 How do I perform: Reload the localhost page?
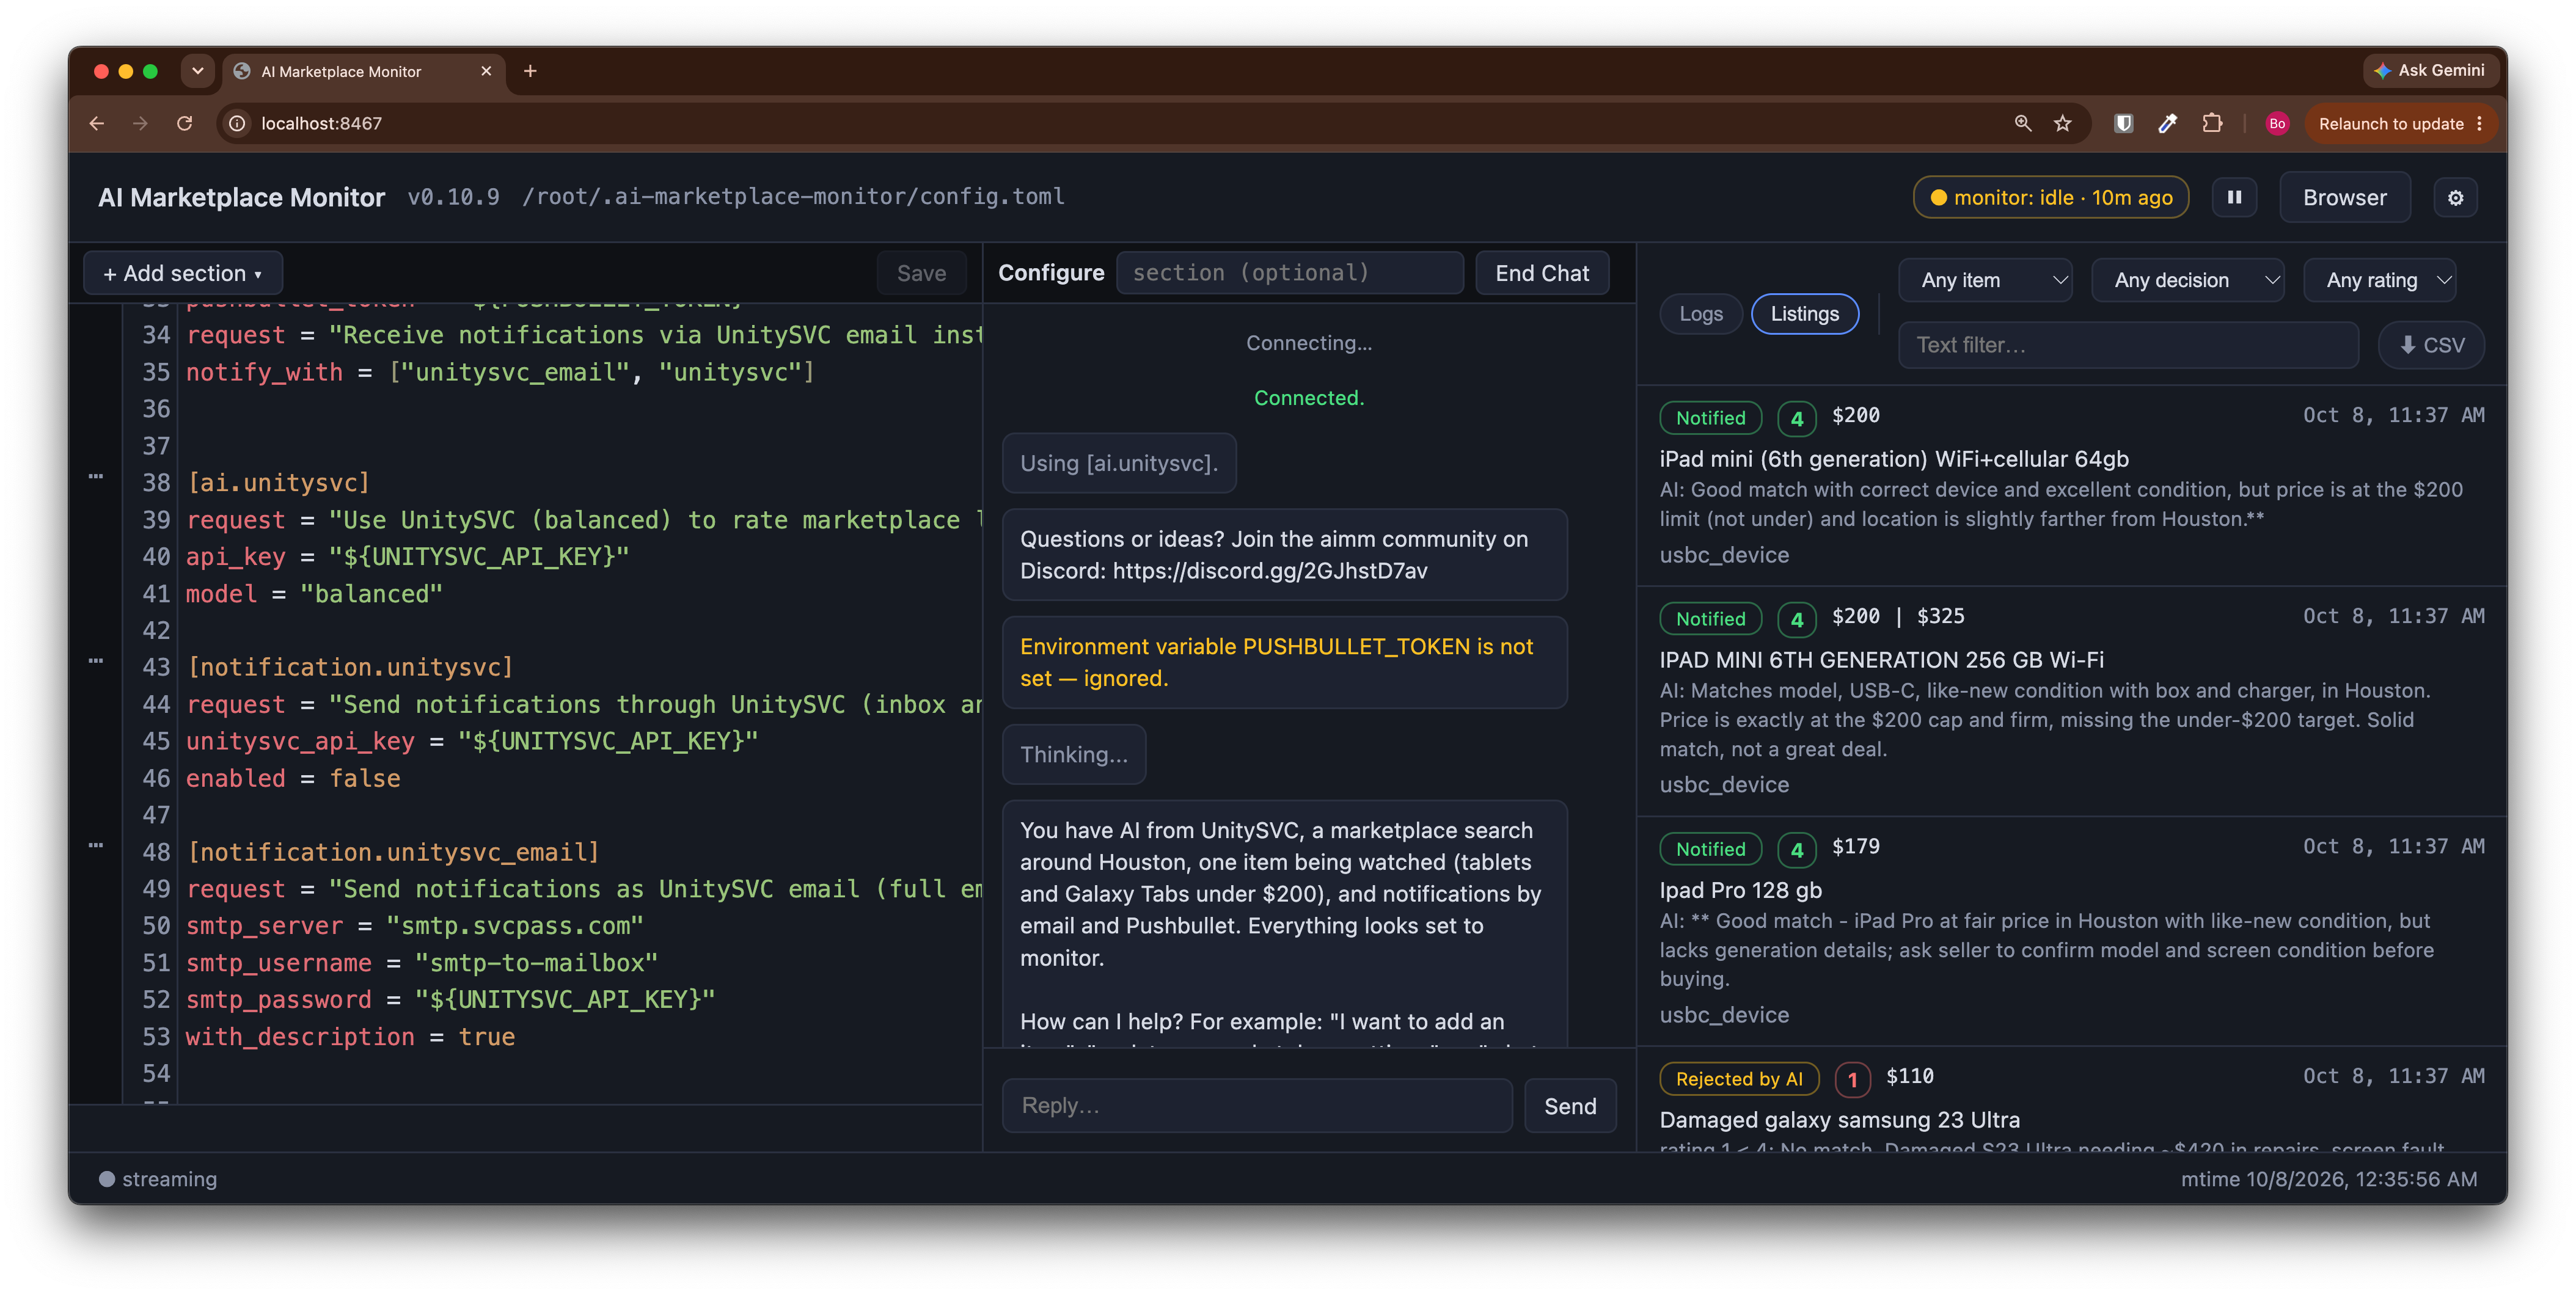[x=185, y=123]
